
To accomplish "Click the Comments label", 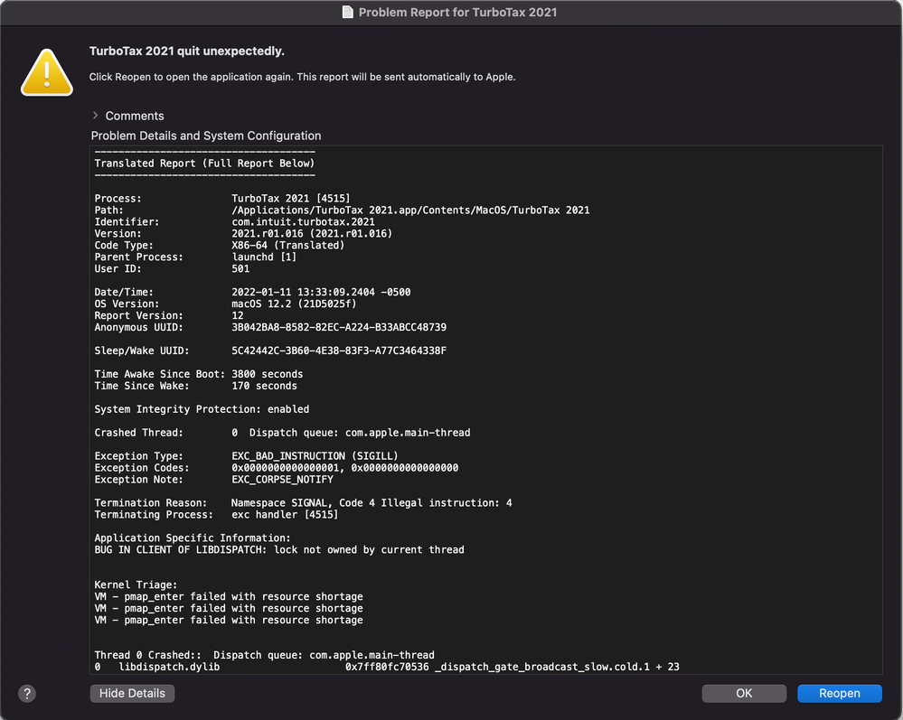I will point(135,116).
